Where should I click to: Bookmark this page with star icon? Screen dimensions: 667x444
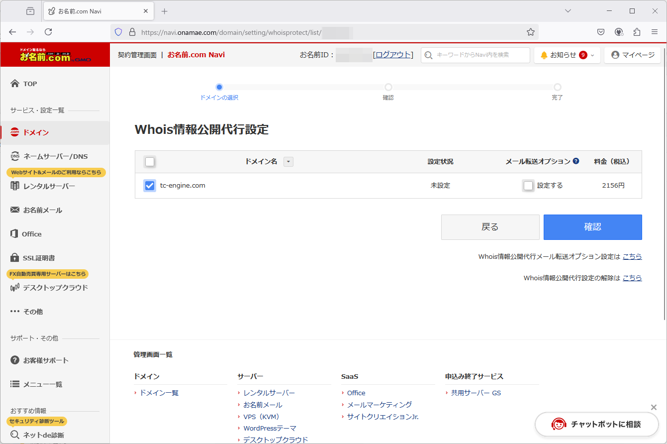coord(531,32)
